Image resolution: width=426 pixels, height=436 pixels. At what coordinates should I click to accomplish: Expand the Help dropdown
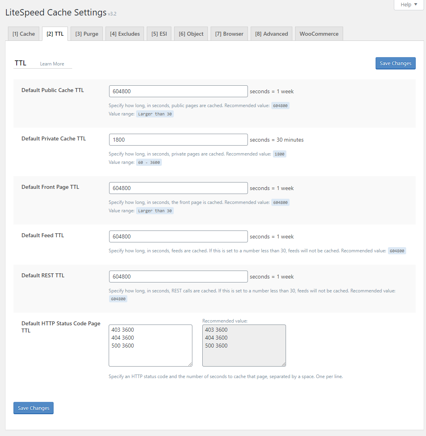(x=408, y=4)
